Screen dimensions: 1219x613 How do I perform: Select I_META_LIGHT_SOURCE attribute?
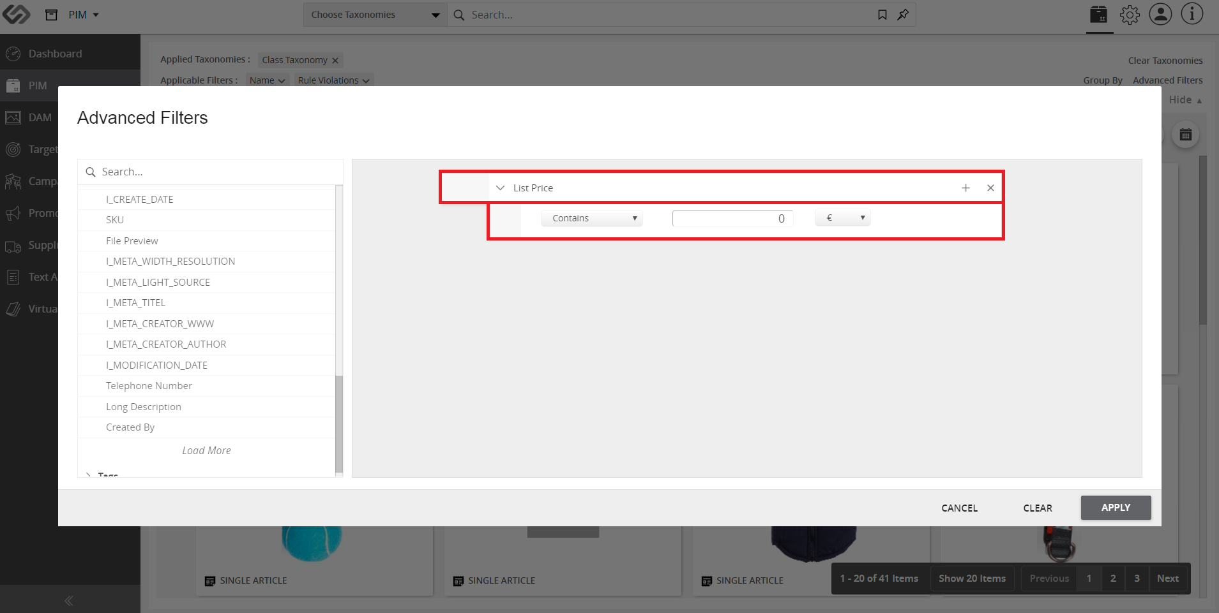point(206,282)
